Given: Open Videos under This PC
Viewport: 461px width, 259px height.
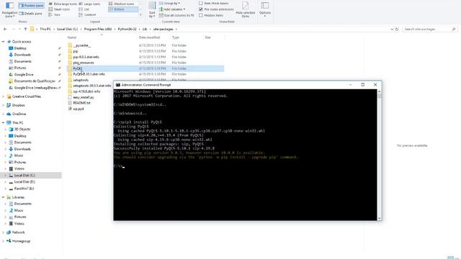Looking at the screenshot, I should click(x=19, y=168).
